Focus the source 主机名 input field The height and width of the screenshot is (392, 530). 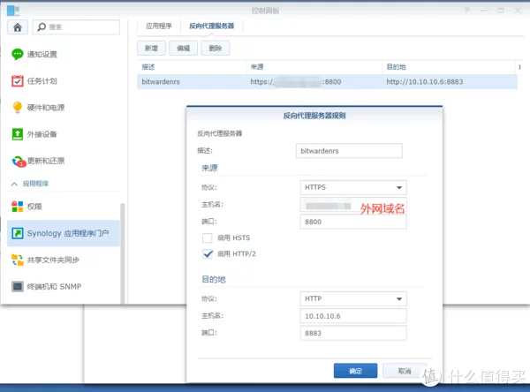pos(353,205)
